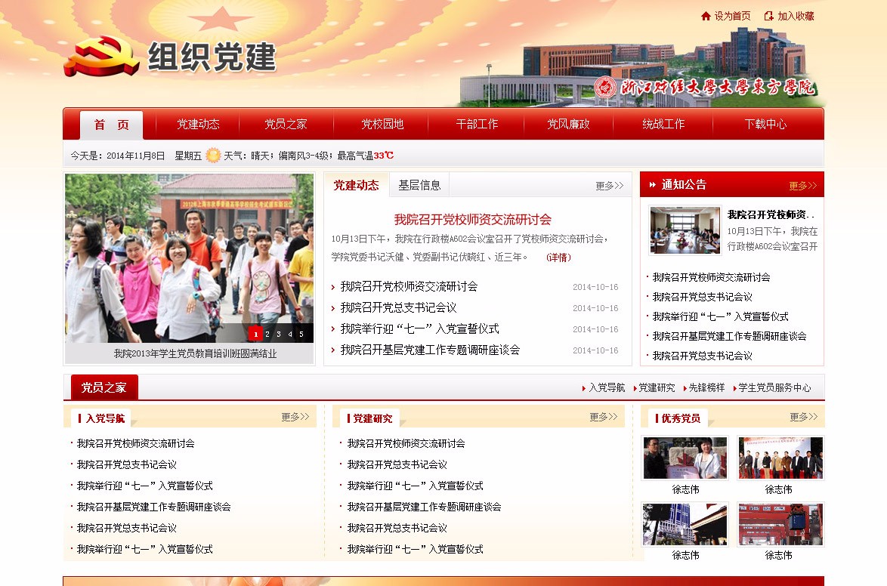Screen dimensions: 887x586
Task: Open 更多 in the 通知公告 header
Action: [x=802, y=186]
